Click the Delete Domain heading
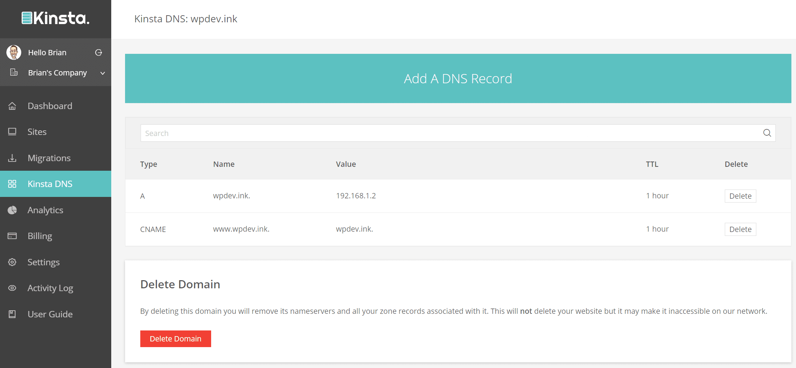Image resolution: width=796 pixels, height=368 pixels. tap(180, 284)
